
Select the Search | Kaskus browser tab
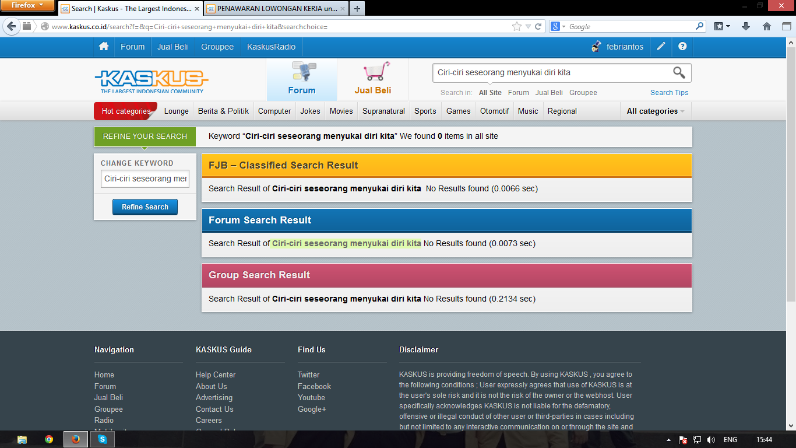coord(130,9)
